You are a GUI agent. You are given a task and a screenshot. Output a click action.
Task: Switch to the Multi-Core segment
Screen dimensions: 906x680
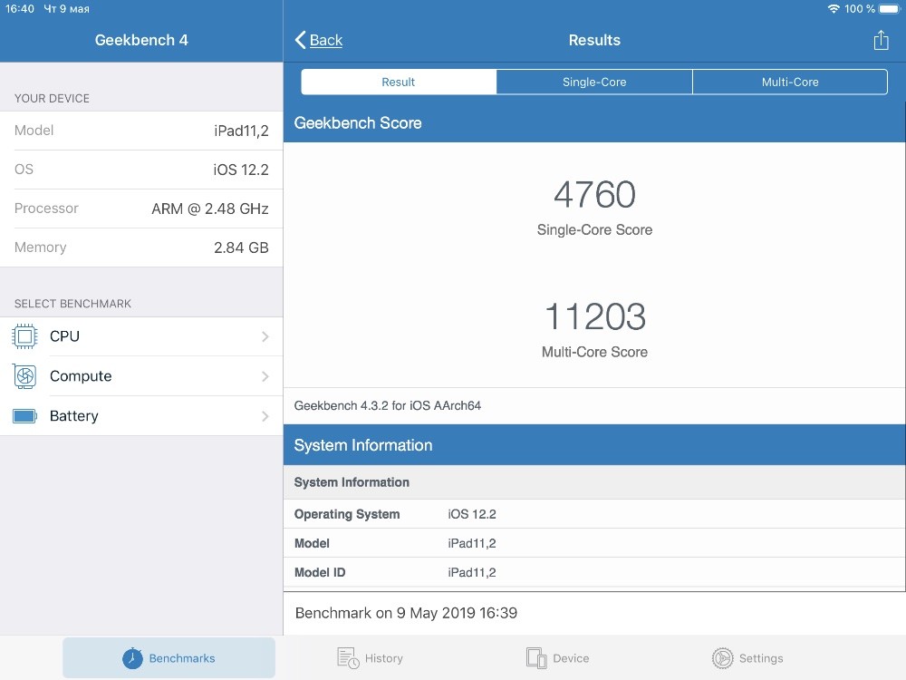[x=790, y=82]
